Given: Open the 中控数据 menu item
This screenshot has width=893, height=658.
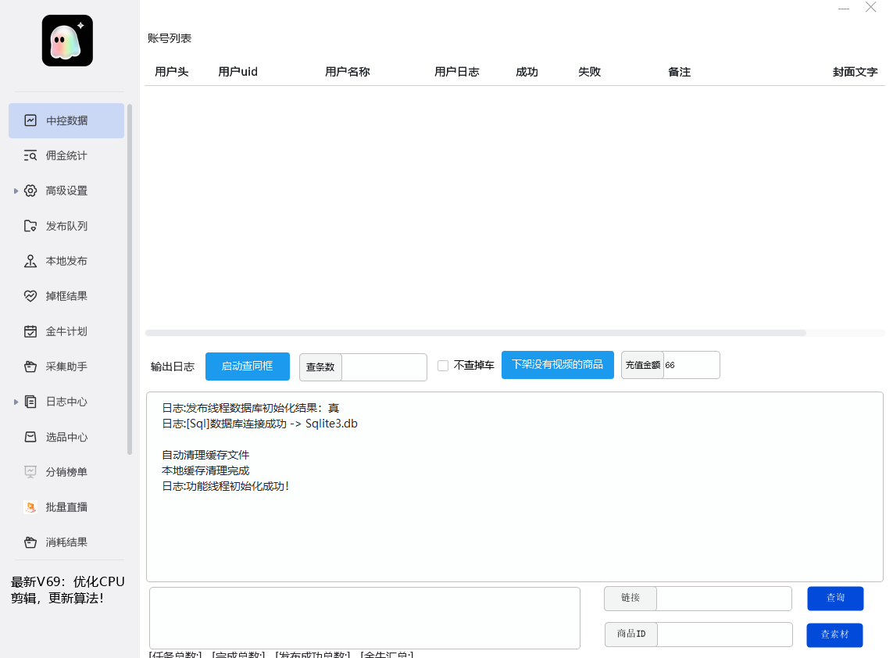Looking at the screenshot, I should (x=66, y=120).
